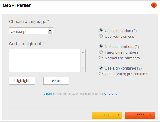160x122 pixels.
Task: Click the clear button
Action: (56, 81)
